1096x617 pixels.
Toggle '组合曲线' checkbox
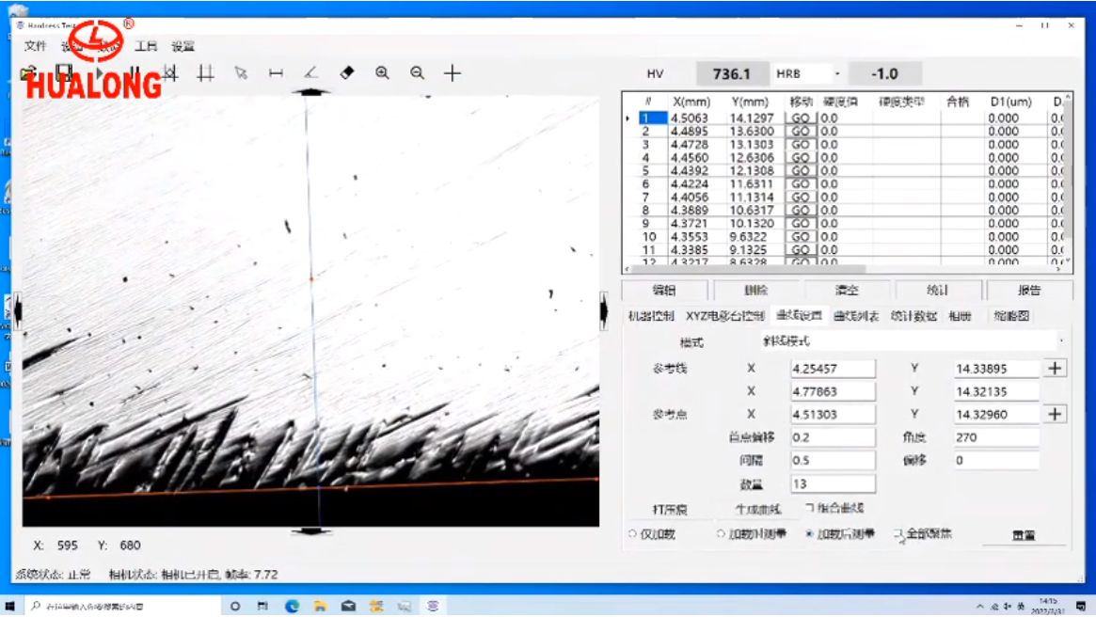tap(809, 508)
